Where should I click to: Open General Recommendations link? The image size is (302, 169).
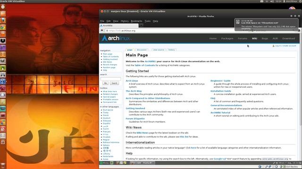[x=226, y=105]
